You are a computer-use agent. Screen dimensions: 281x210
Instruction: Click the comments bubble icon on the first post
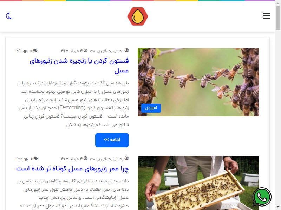tap(35, 51)
